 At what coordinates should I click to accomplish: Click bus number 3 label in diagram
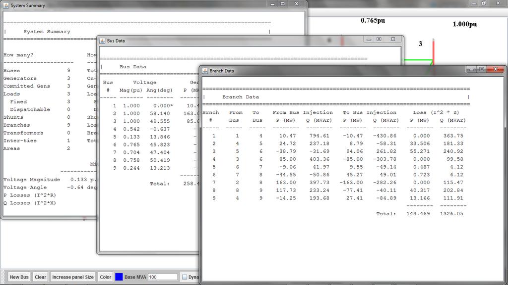[x=421, y=44]
